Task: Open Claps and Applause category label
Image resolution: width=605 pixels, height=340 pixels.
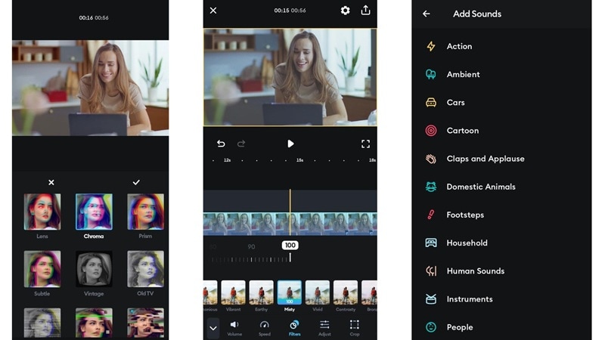Action: point(486,159)
